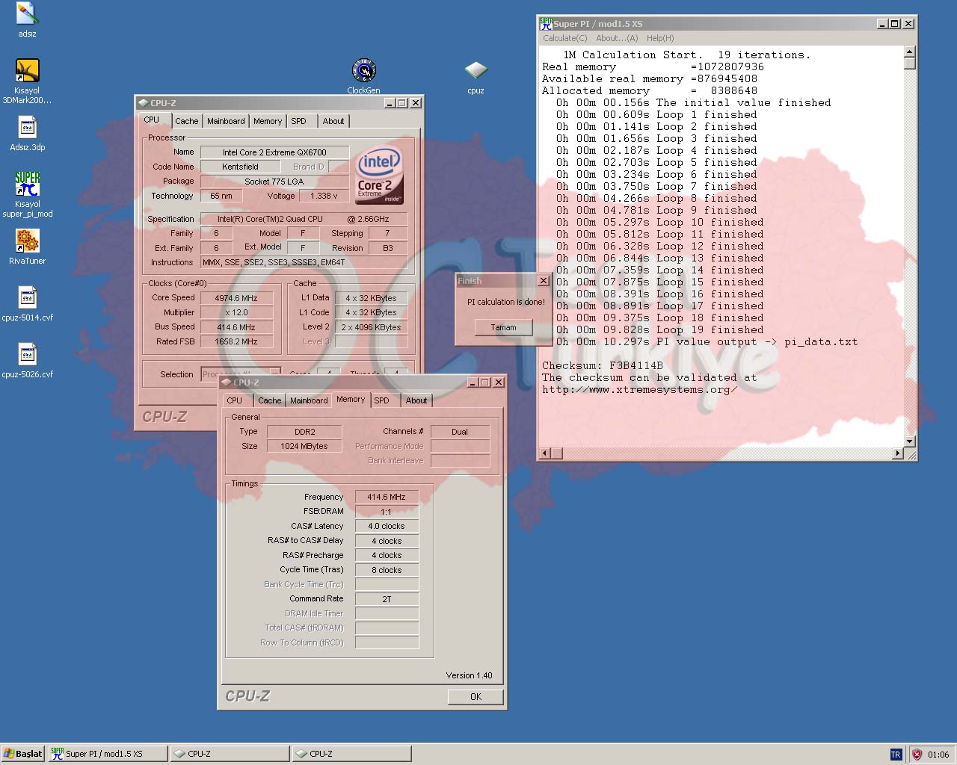The image size is (957, 765).
Task: Click Super PI vertical scrollbar up arrow
Action: pos(910,52)
